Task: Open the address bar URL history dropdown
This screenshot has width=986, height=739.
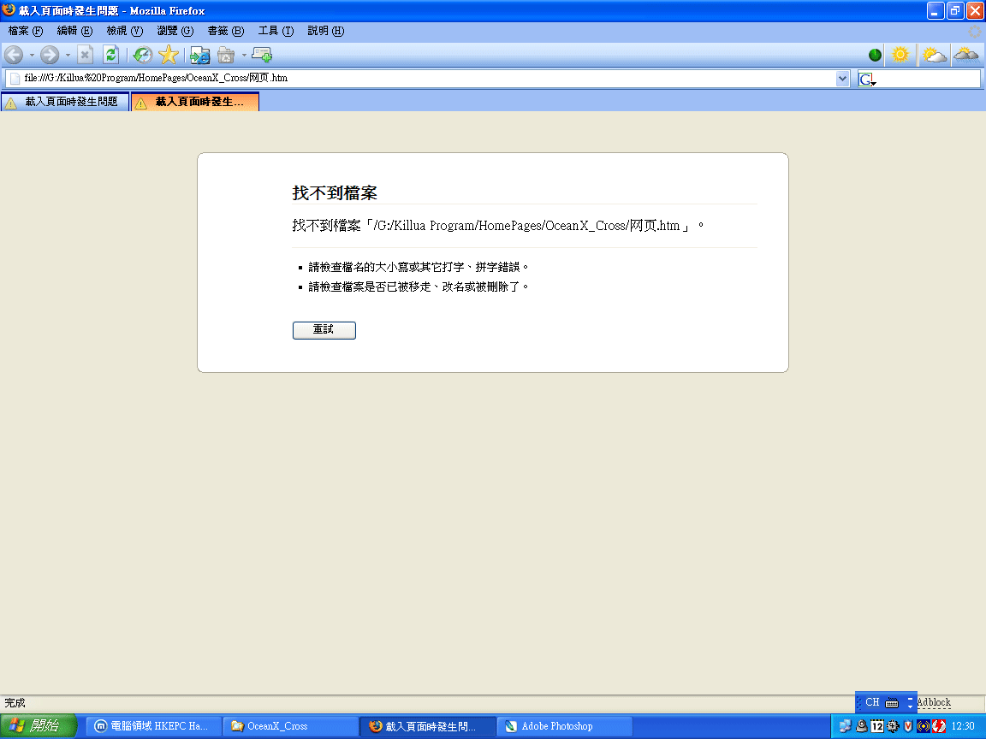Action: point(842,79)
